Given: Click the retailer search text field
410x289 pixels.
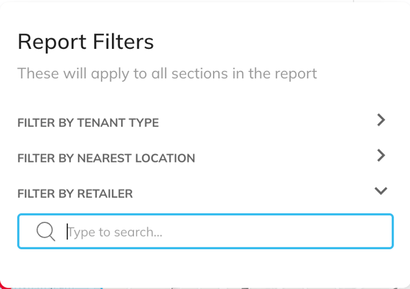Looking at the screenshot, I should click(226, 232).
